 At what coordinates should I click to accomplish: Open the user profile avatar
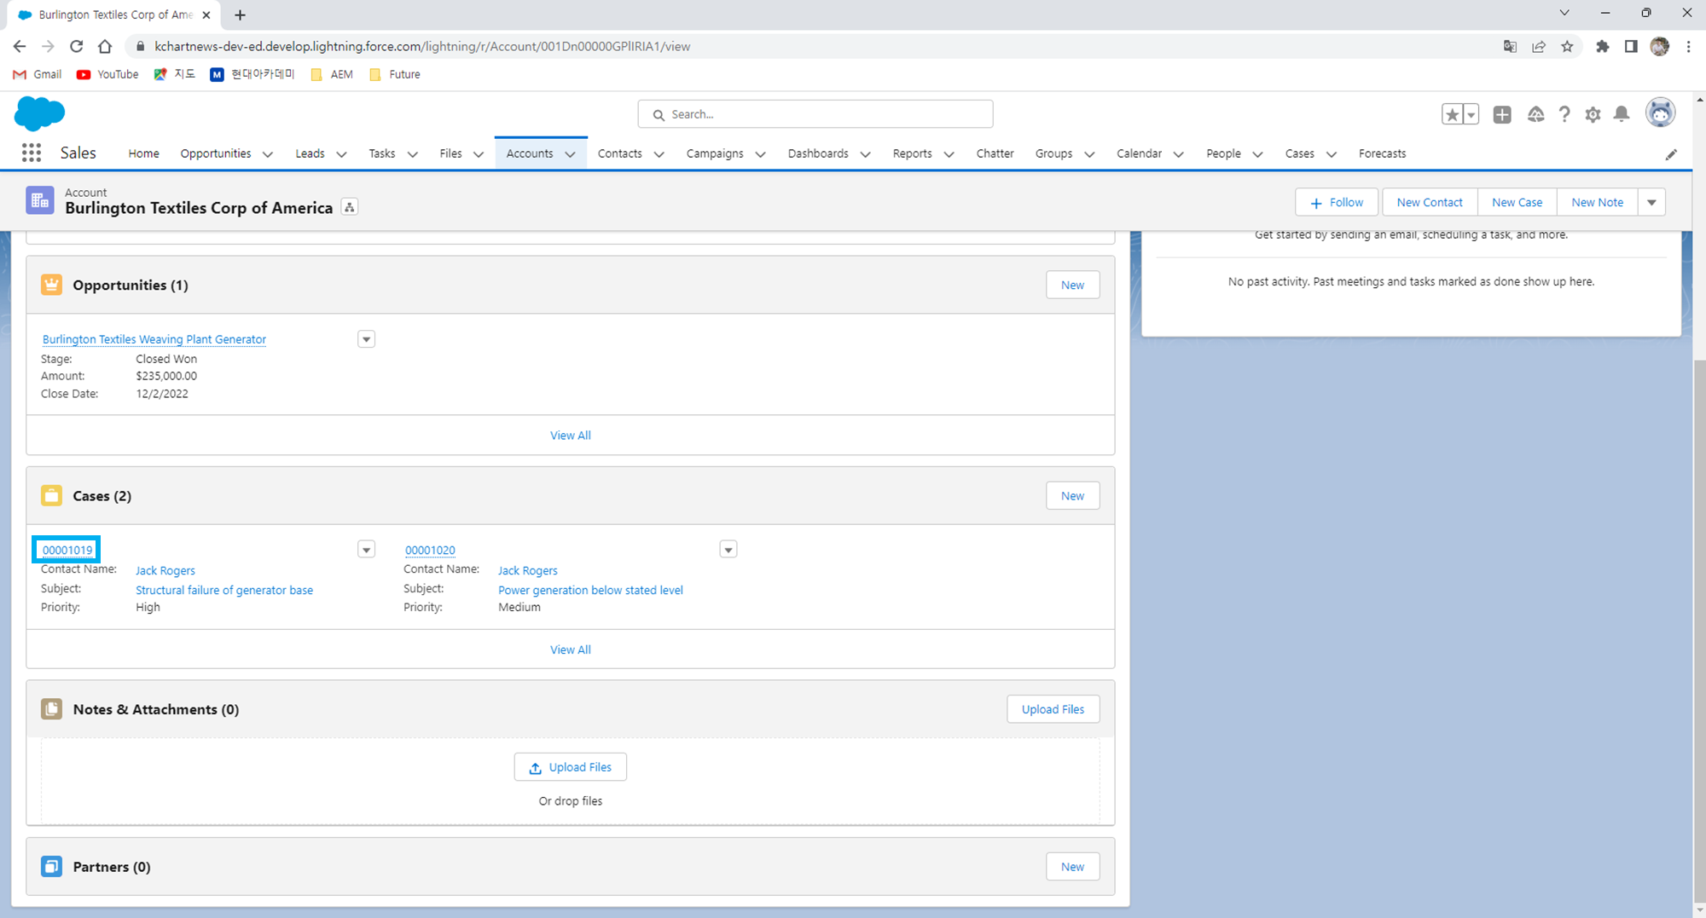(1660, 113)
